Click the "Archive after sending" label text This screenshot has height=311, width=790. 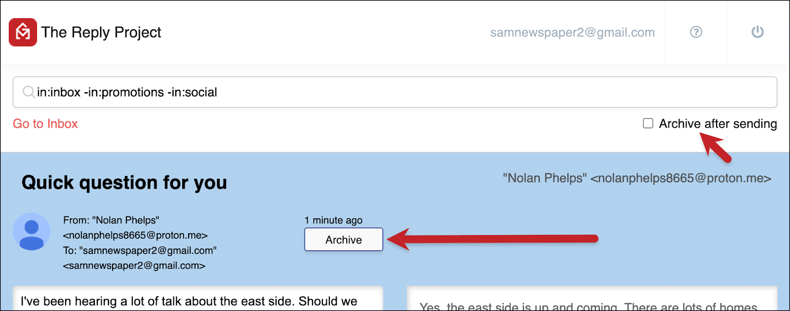[718, 124]
